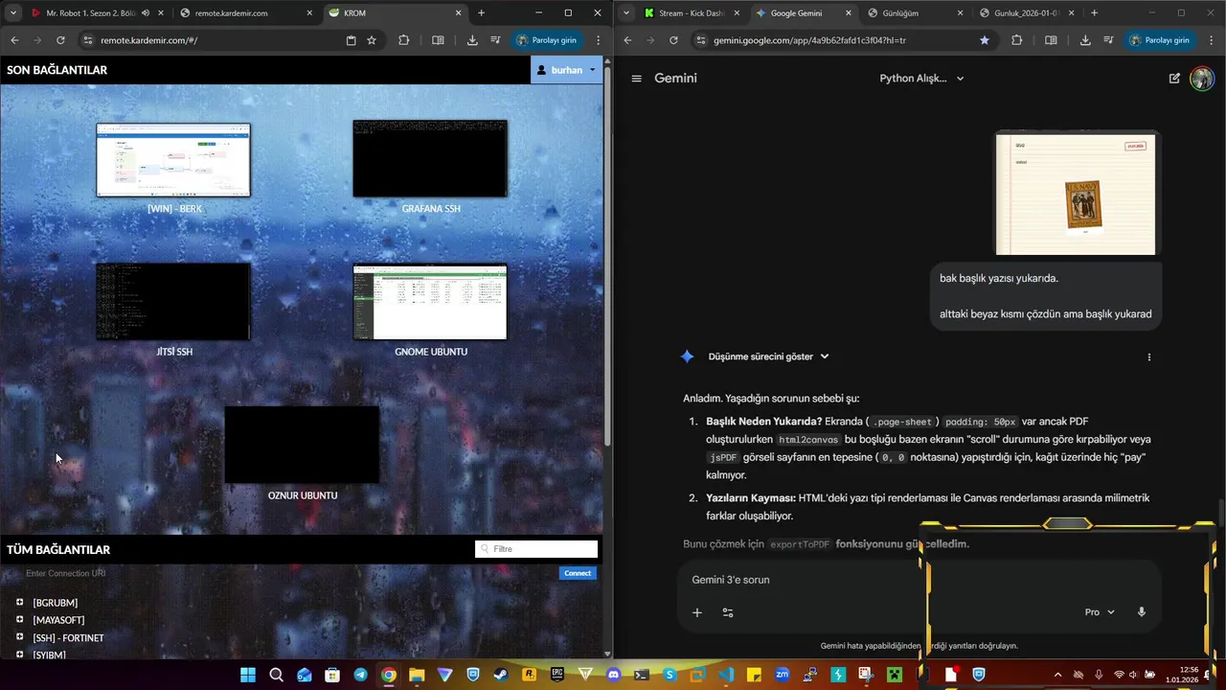Open Google account avatar in Gemini

tap(1202, 79)
